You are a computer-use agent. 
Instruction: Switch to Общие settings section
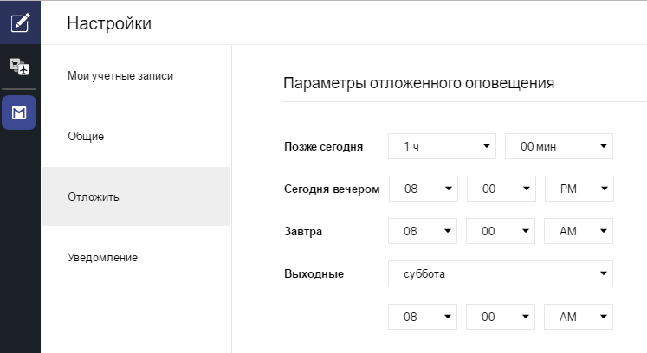[86, 137]
